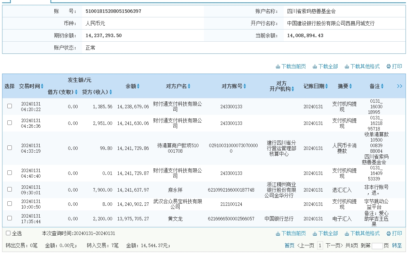This screenshot has width=408, height=253.
Task: Click counterparty 武汉合众易宝科技有限公司
Action: (x=178, y=204)
